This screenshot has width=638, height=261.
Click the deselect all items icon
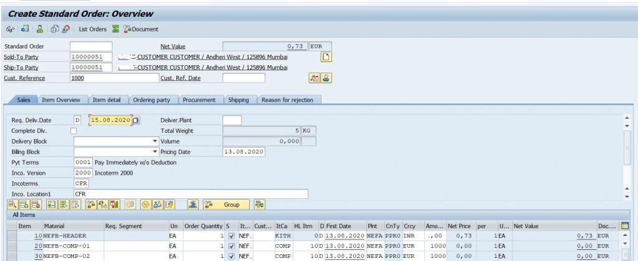[x=75, y=204]
